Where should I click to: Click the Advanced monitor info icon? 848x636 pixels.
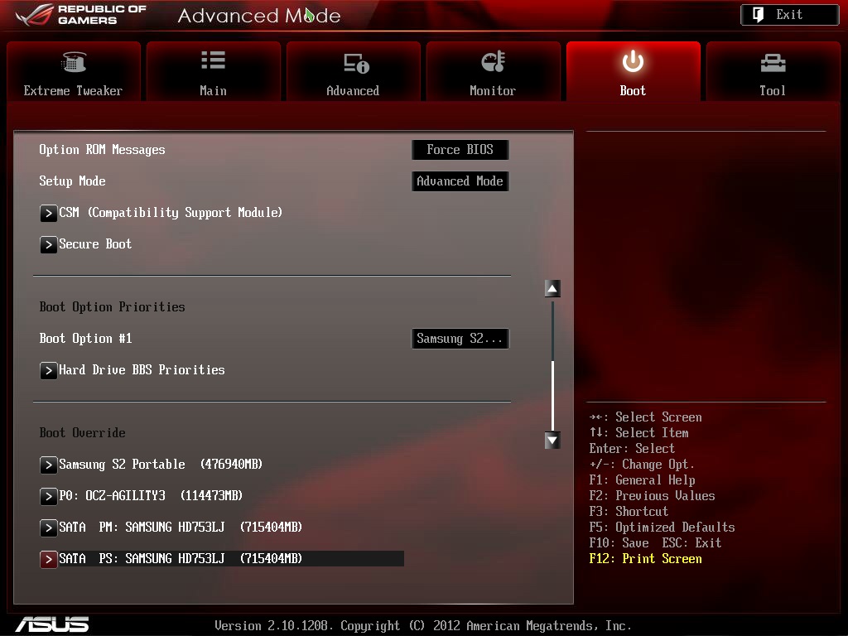pos(356,63)
